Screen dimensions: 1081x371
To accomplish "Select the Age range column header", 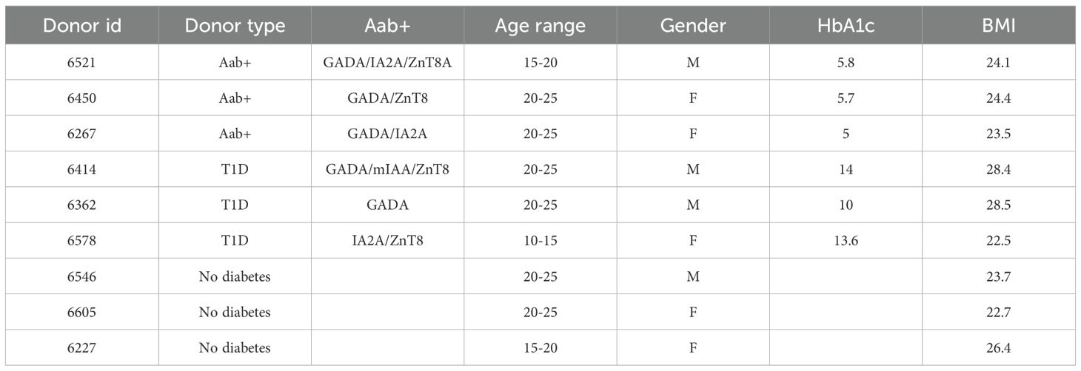I will pos(540,26).
